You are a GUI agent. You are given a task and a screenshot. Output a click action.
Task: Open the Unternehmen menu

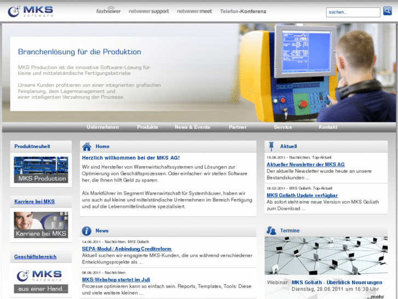(102, 127)
